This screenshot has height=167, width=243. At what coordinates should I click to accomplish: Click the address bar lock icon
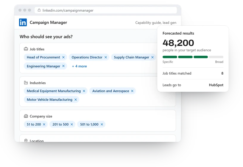pyautogui.click(x=39, y=10)
